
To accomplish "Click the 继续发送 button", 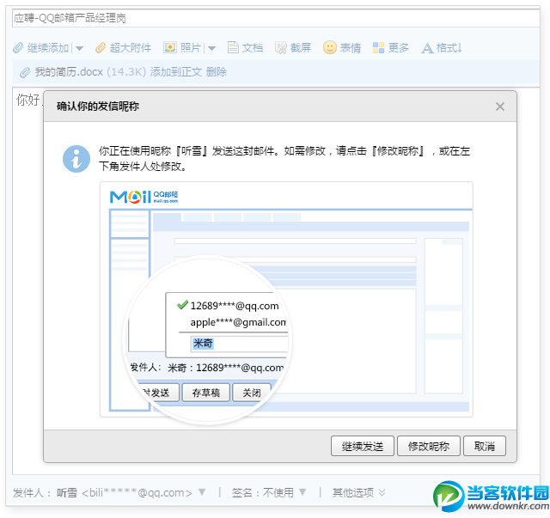I will (x=363, y=446).
